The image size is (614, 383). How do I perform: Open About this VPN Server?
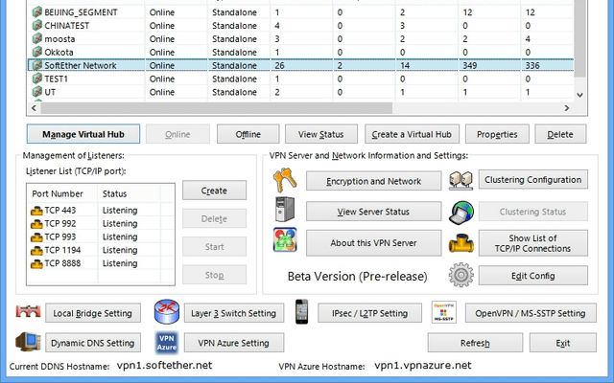373,242
